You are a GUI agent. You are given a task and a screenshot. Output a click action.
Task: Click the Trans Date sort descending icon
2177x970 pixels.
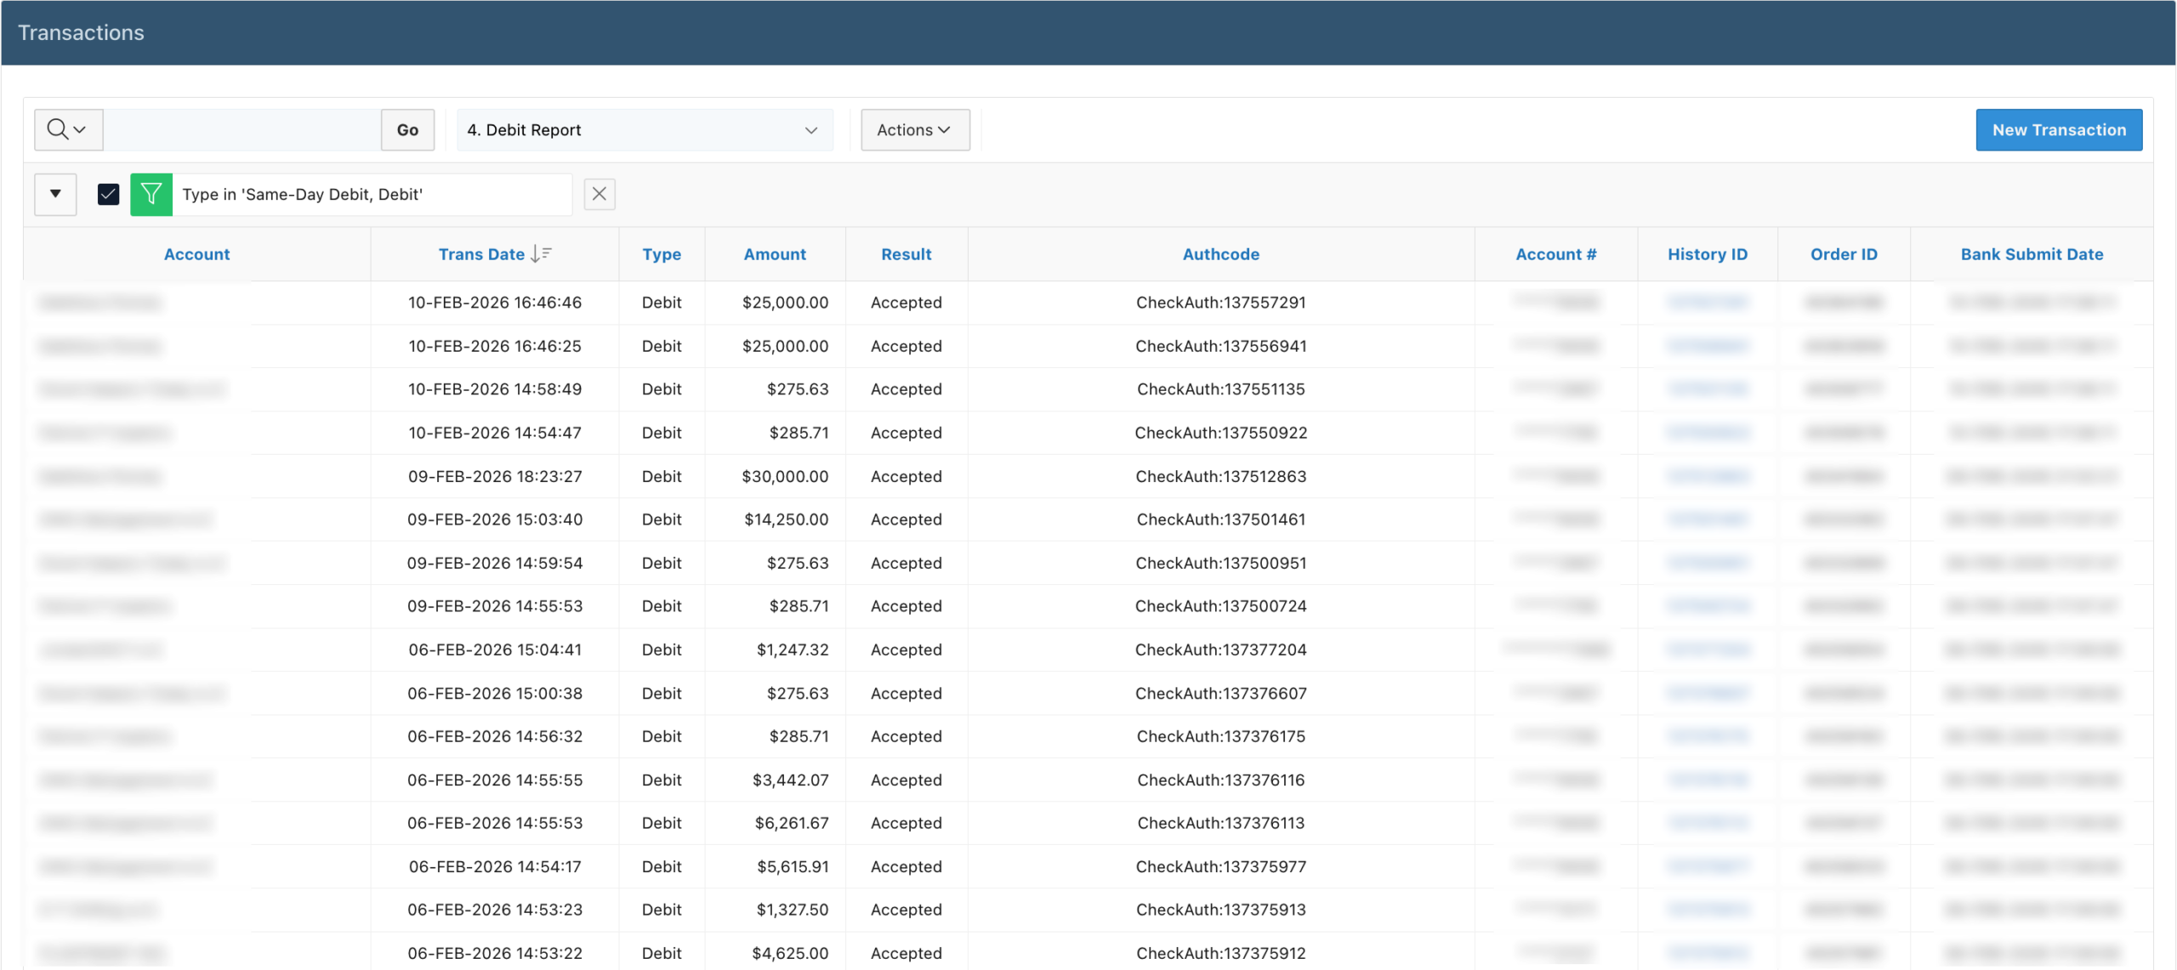[542, 254]
